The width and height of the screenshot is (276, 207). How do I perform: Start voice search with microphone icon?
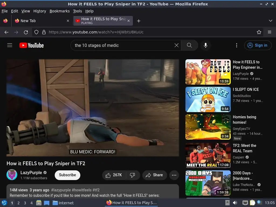pyautogui.click(x=205, y=45)
